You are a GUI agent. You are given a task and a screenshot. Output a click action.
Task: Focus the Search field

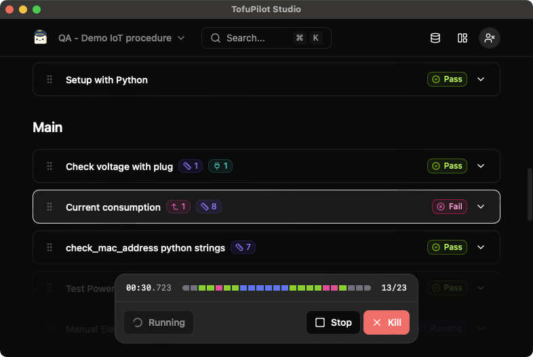(x=266, y=38)
